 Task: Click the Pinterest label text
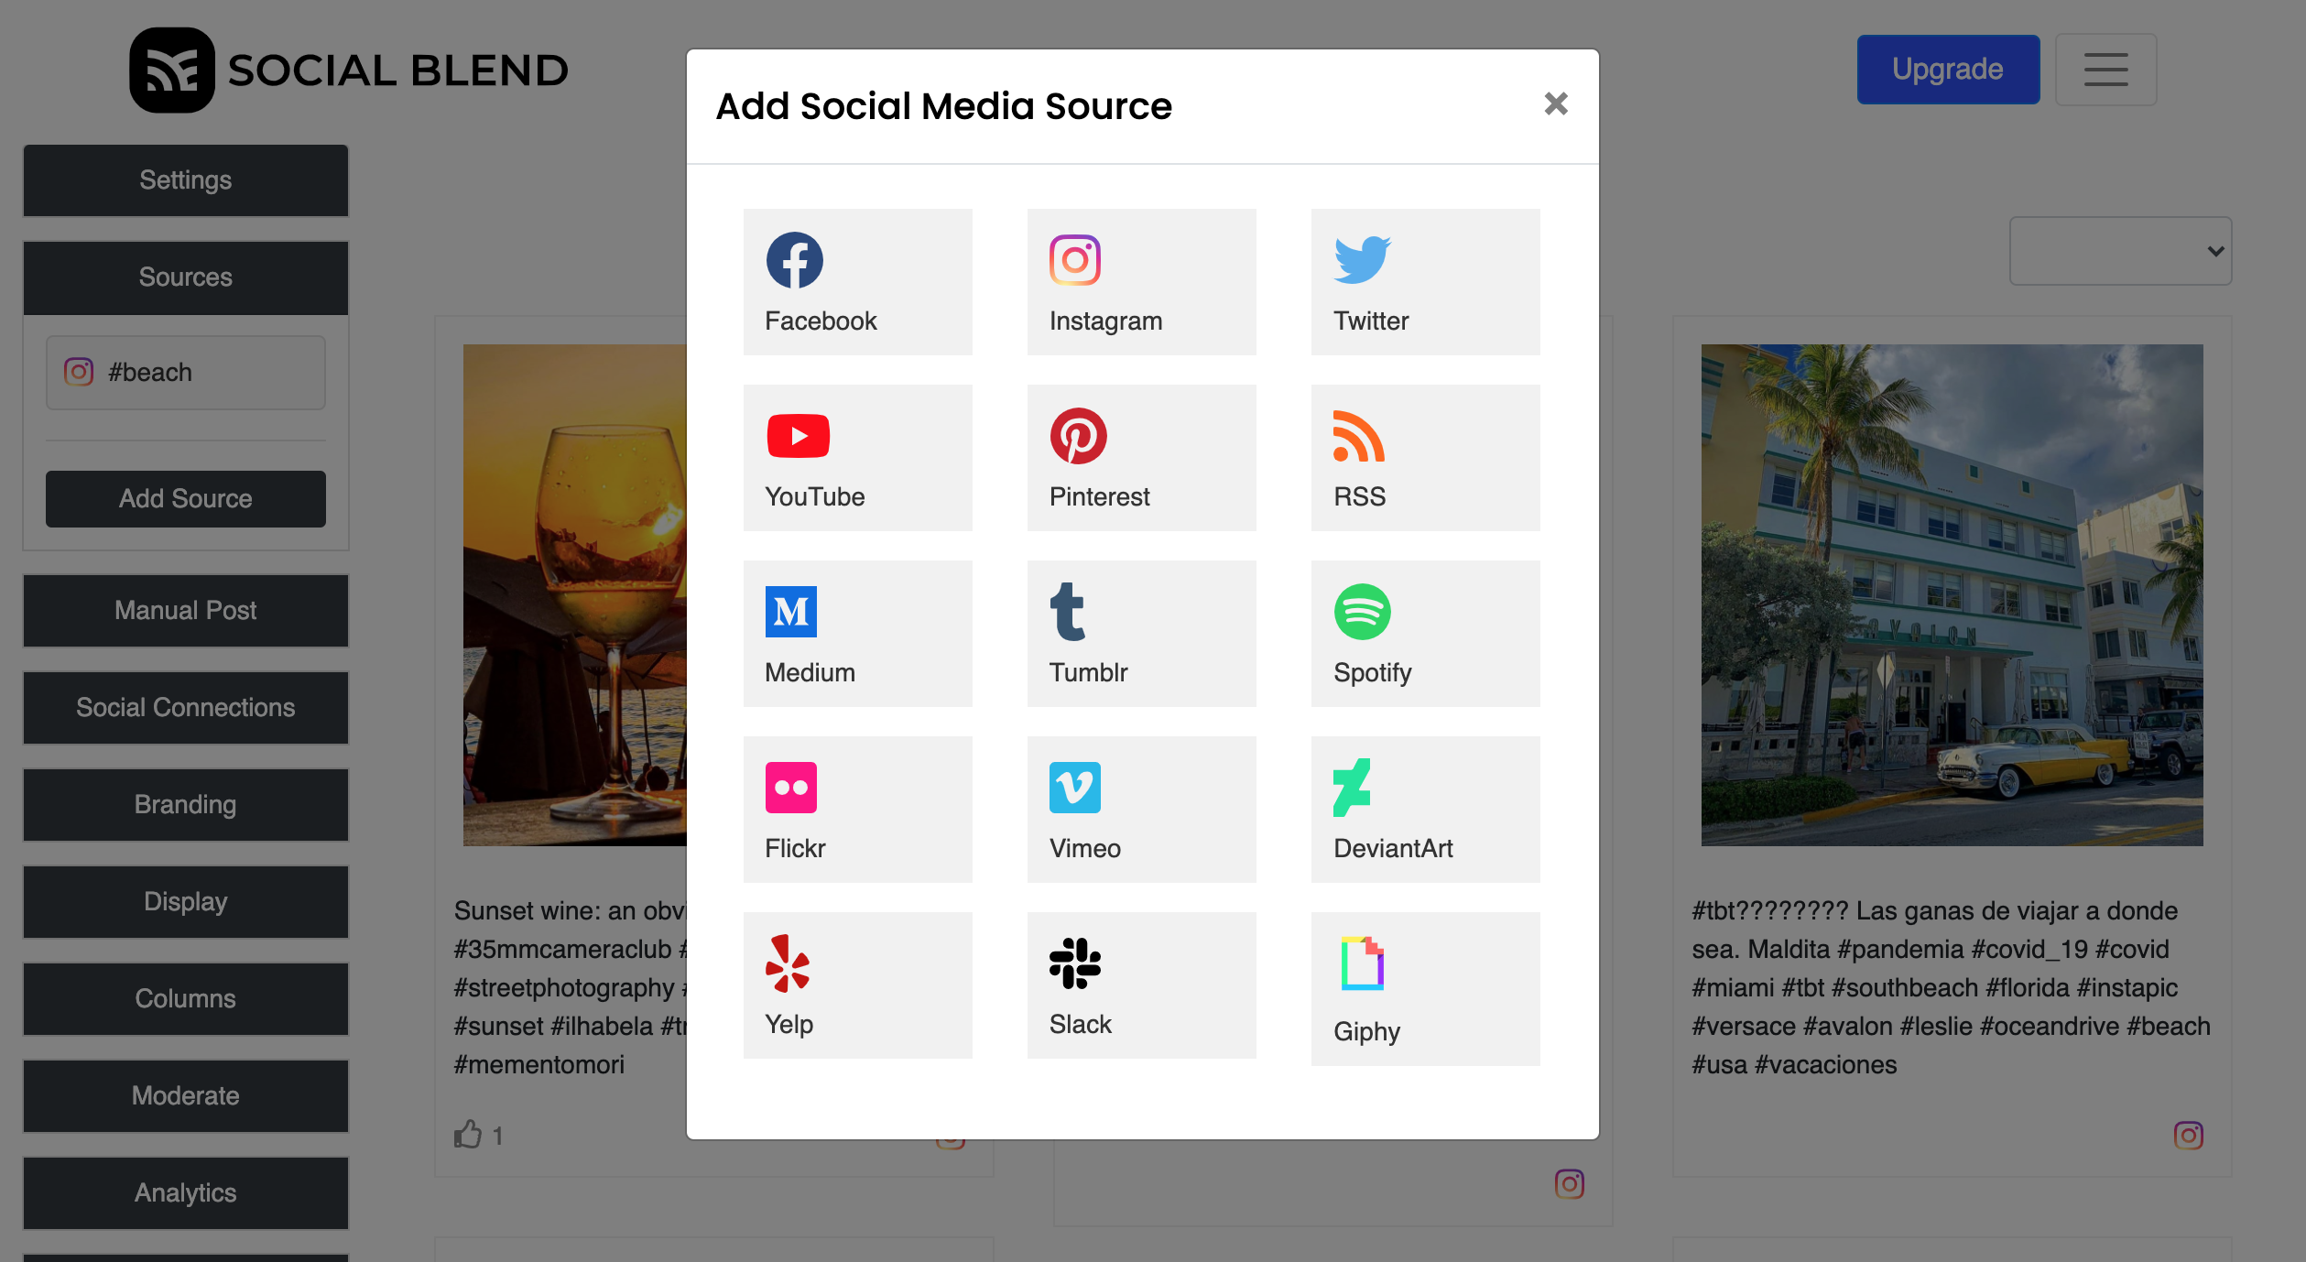tap(1099, 496)
